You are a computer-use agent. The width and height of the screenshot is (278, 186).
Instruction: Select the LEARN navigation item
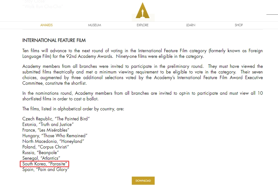point(191,25)
